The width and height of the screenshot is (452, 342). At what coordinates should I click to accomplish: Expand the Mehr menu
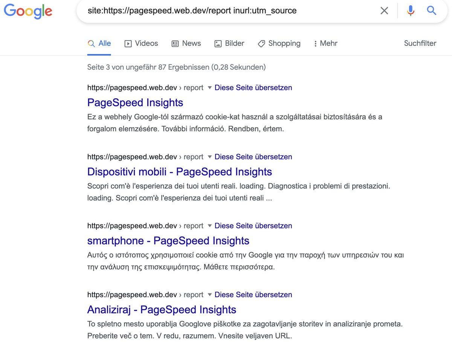(326, 43)
